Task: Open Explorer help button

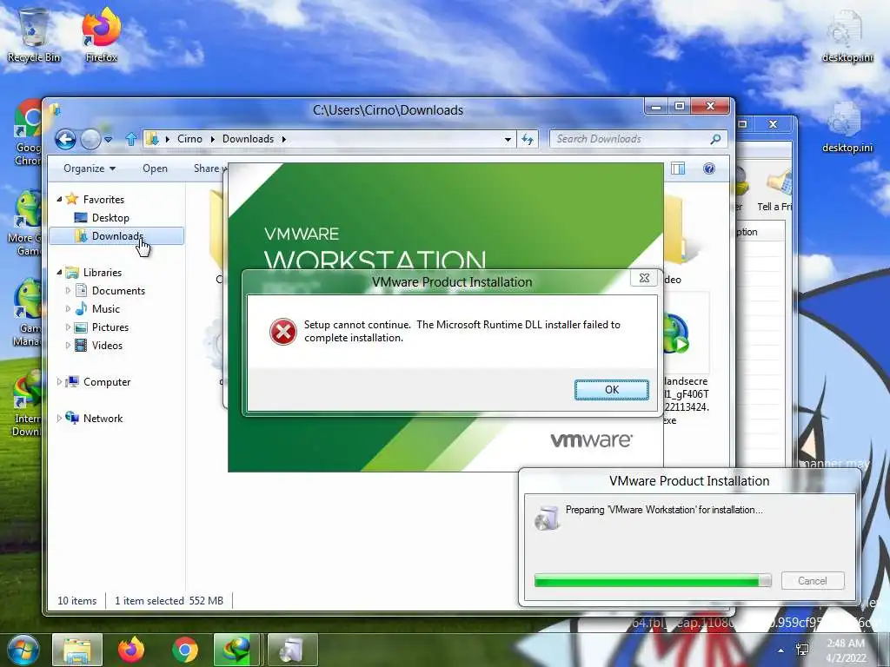Action: [x=709, y=168]
